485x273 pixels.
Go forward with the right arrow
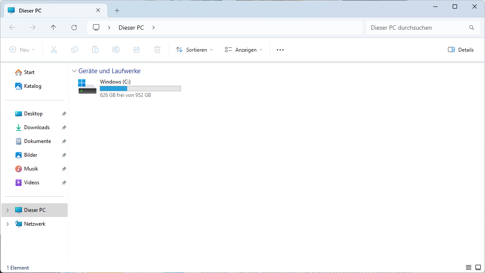[x=33, y=28]
